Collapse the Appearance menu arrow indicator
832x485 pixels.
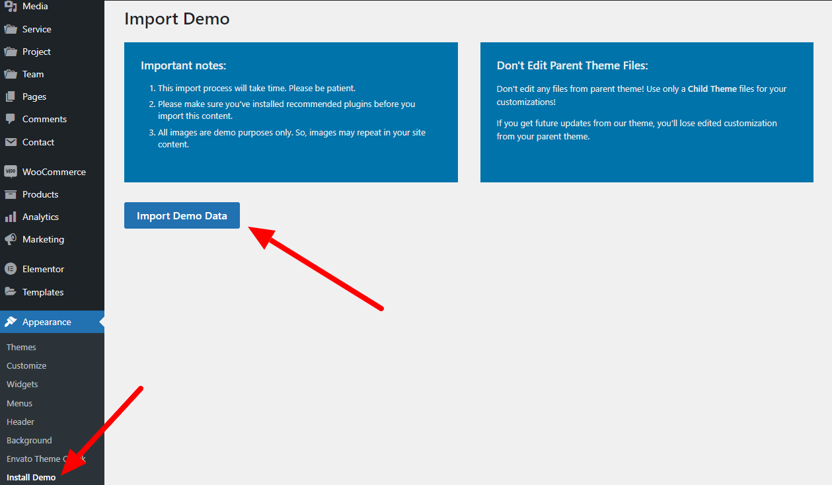point(101,322)
